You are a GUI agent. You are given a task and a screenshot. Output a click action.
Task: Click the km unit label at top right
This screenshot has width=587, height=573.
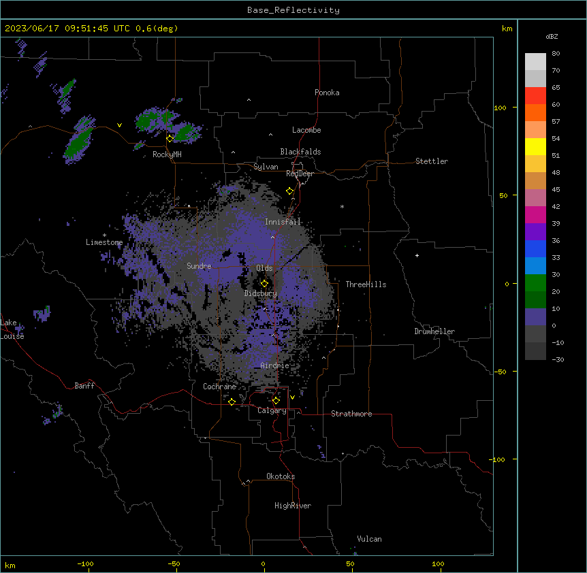tap(507, 29)
